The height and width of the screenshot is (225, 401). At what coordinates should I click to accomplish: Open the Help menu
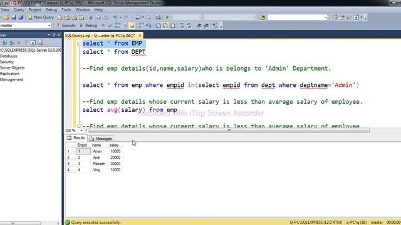point(98,10)
